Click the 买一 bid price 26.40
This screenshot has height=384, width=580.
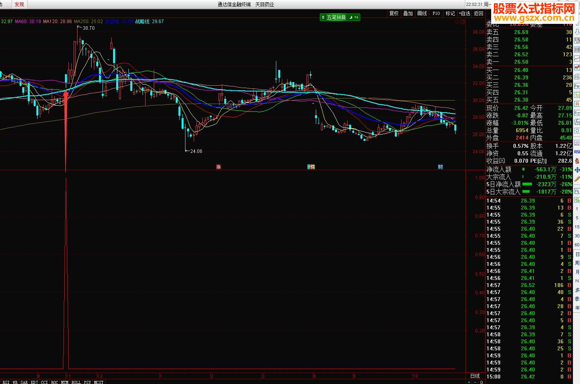(x=521, y=70)
